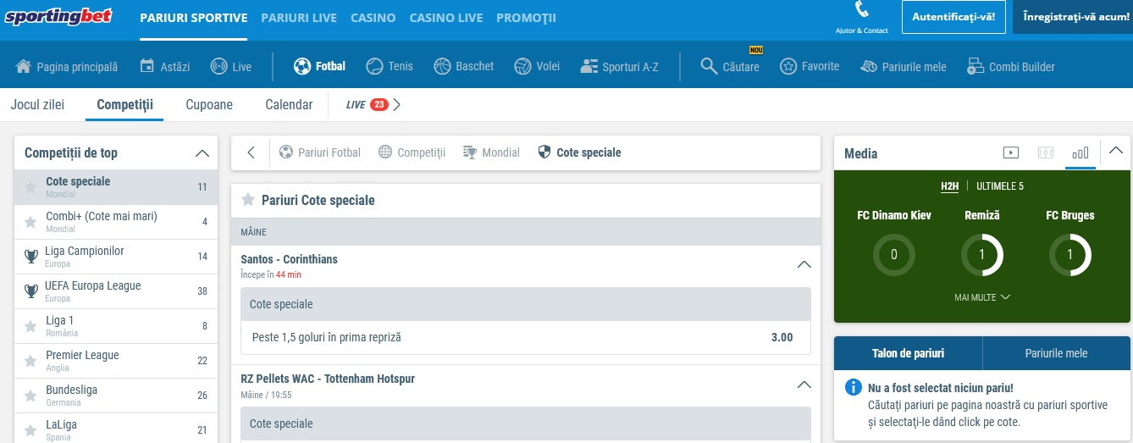Open the CASINO LIVE menu

point(446,18)
